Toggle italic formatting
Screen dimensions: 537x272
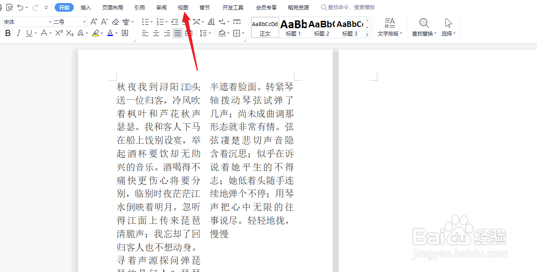18,33
